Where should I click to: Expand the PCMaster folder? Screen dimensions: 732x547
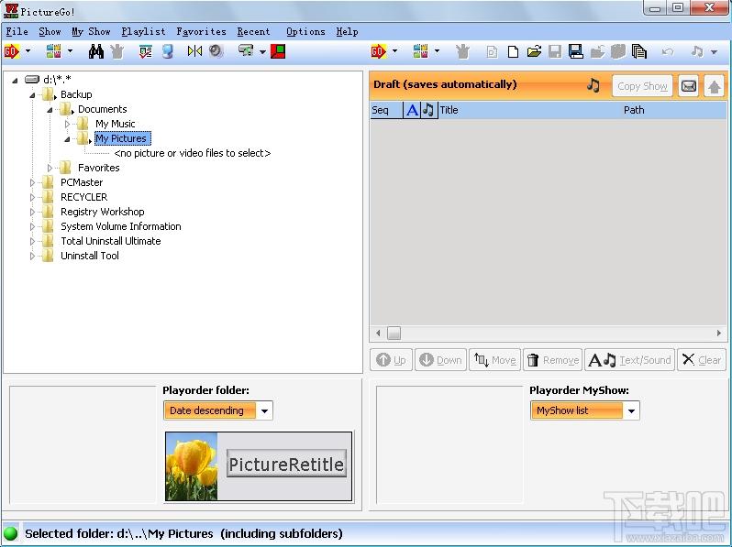32,183
